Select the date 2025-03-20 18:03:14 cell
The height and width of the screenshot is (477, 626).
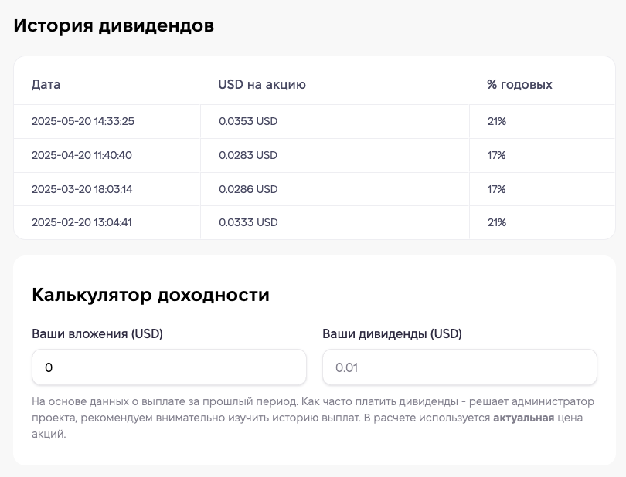[x=83, y=189]
